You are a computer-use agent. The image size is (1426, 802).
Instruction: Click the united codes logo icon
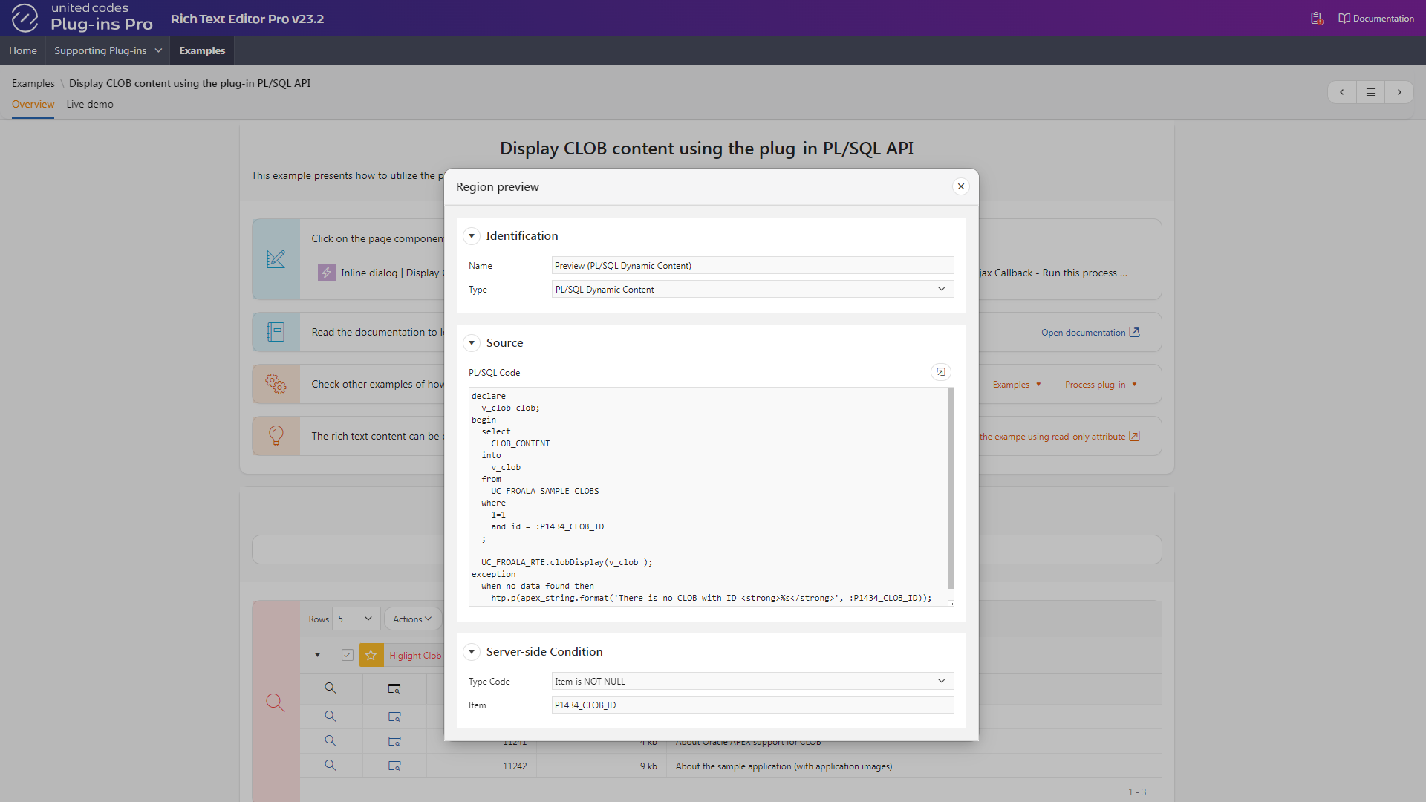click(25, 18)
